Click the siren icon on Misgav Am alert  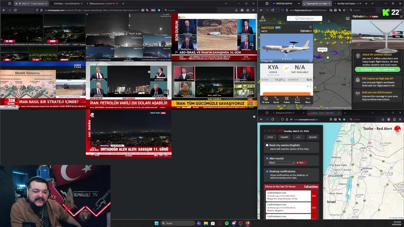point(314,196)
